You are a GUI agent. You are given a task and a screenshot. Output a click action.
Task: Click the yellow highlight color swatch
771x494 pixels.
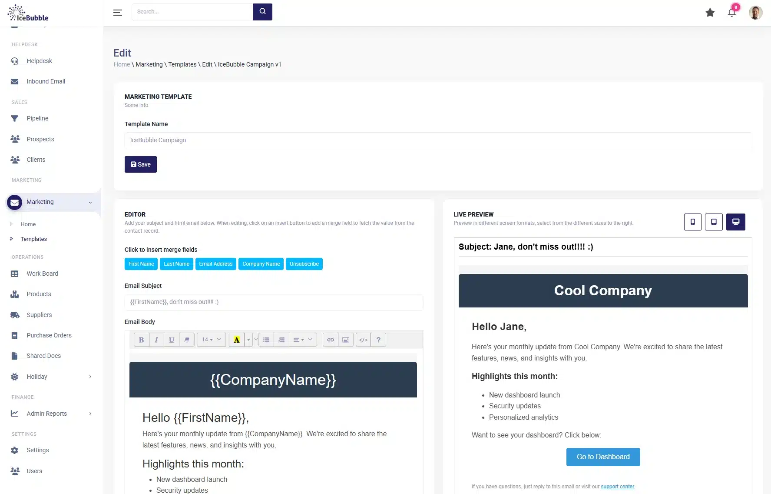[237, 340]
